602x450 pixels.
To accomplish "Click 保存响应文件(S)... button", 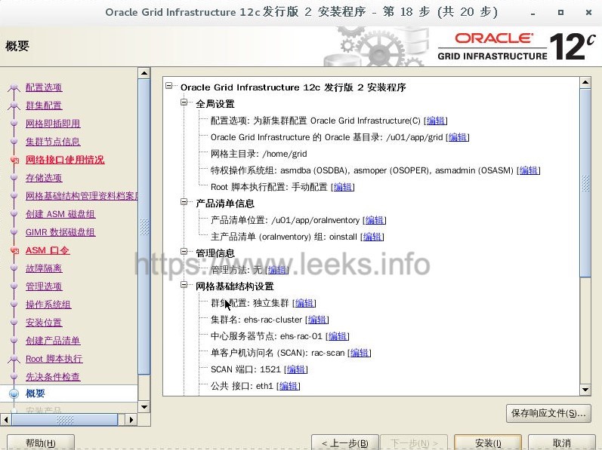I will 548,413.
